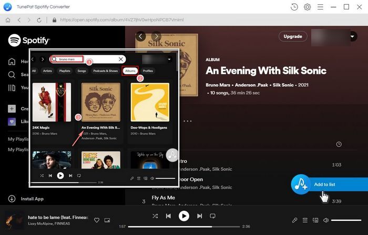The height and width of the screenshot is (235, 368).
Task: Open the album three-dots more options
Action: click(x=187, y=121)
